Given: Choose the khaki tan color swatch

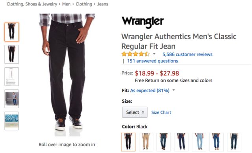Looking at the screenshot, I should click(146, 142).
